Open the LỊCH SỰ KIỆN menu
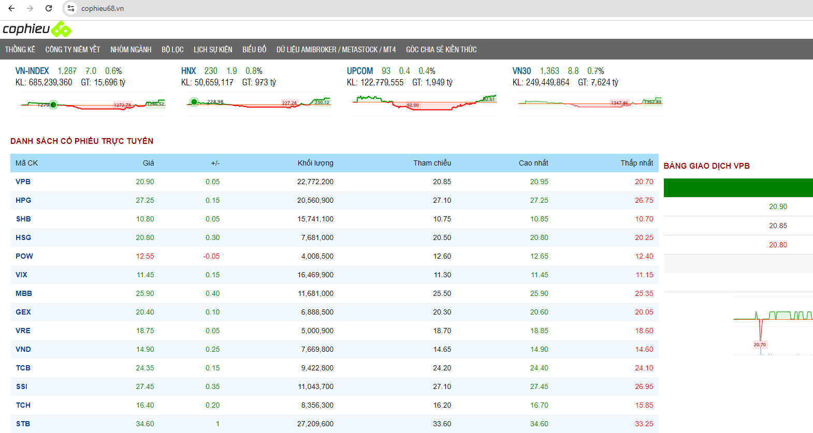Viewport: 813px width, 433px height. coord(213,50)
